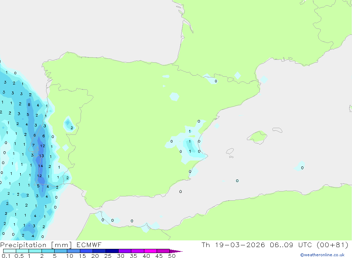Click the 25–30 mm violet legend box
The height and width of the screenshot is (258, 352).
tap(112, 251)
